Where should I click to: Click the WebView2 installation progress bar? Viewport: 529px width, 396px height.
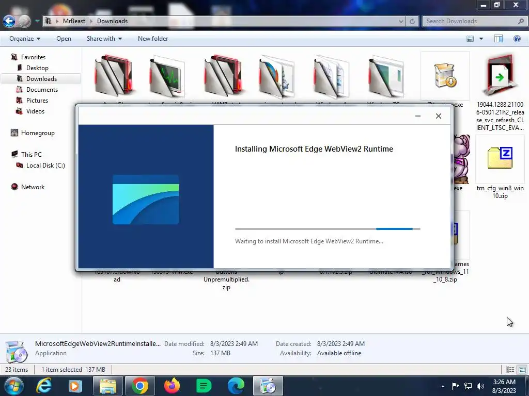[x=328, y=229]
